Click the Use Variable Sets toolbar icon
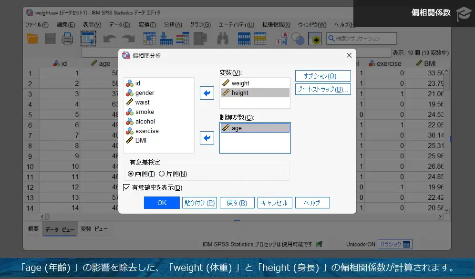The height and width of the screenshot is (279, 475). [297, 39]
